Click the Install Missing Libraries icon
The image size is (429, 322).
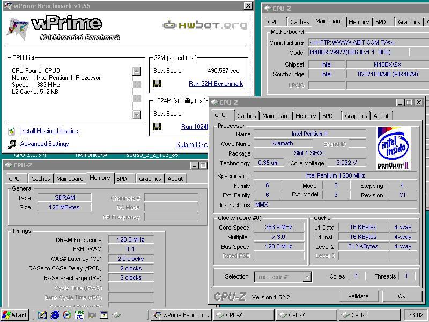coord(11,131)
